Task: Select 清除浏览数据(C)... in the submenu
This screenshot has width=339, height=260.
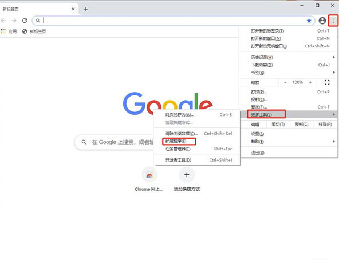Action: point(197,134)
